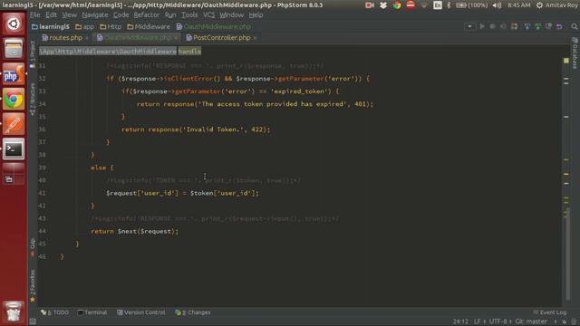The height and width of the screenshot is (326, 580).
Task: Open the Code menu
Action: (x=121, y=15)
